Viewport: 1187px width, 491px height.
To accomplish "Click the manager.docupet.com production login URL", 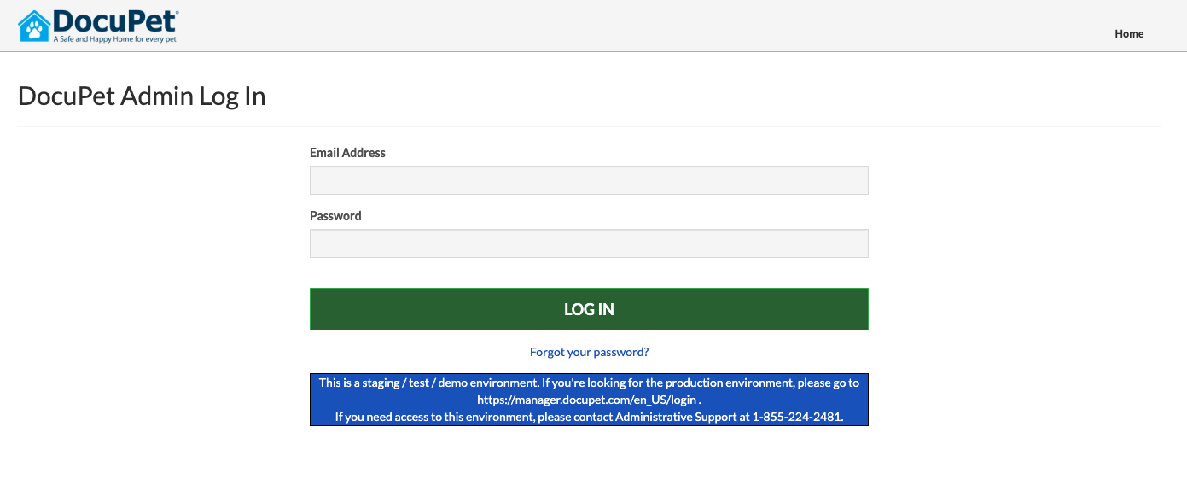I will pyautogui.click(x=587, y=400).
